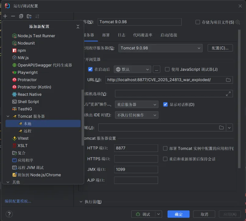Browse JRE folder icon
The image size is (246, 221).
(221, 127)
